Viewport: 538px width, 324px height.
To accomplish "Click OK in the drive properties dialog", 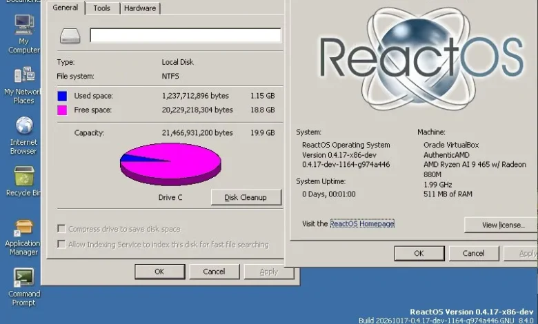I will (x=159, y=272).
